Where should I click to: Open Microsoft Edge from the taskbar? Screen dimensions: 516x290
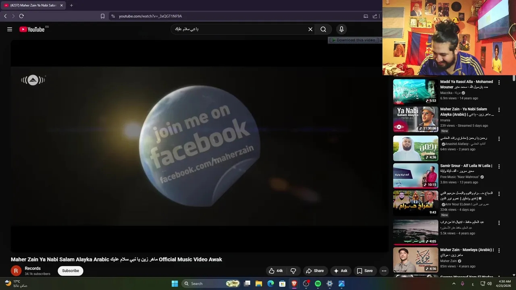[270, 284]
